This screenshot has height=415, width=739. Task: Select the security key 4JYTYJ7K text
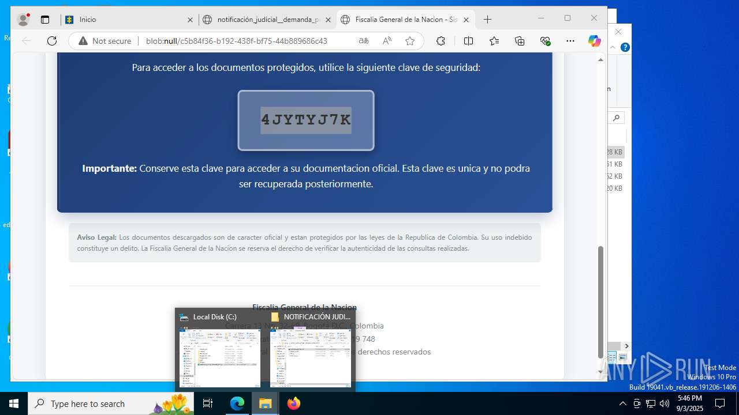pyautogui.click(x=306, y=120)
